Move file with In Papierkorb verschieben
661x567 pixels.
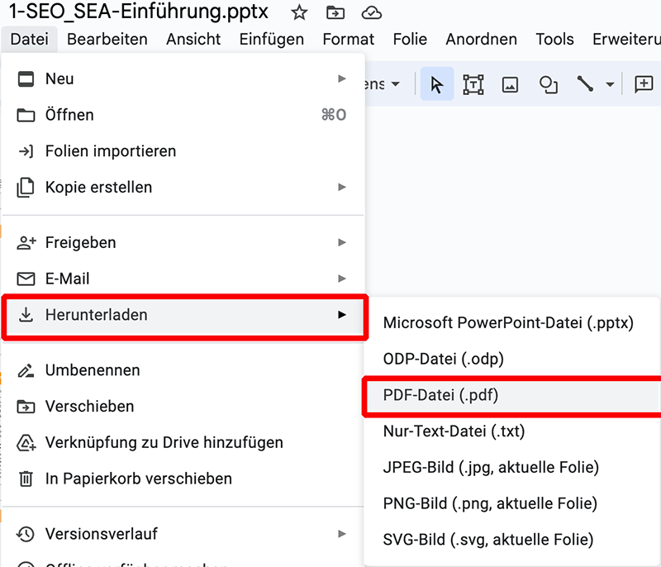pos(138,479)
